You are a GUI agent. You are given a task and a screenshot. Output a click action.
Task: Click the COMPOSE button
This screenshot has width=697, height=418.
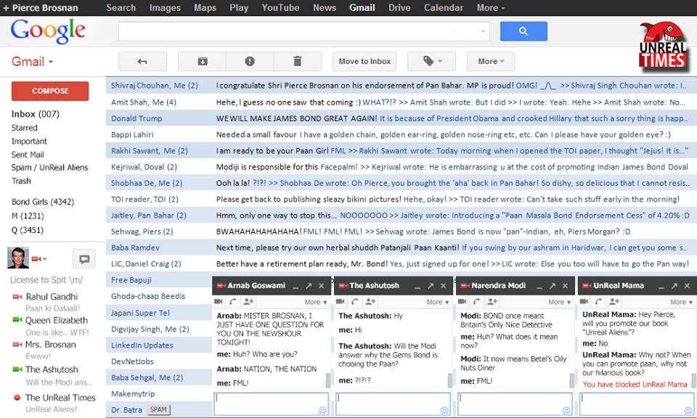click(50, 91)
